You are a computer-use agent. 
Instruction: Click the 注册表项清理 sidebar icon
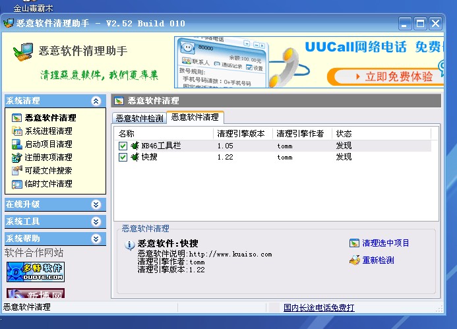[x=16, y=158]
